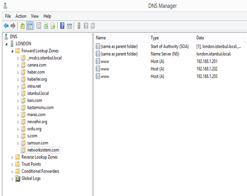Select the nevsehir.org zone
Image resolution: width=247 pixels, height=196 pixels.
pyautogui.click(x=37, y=122)
